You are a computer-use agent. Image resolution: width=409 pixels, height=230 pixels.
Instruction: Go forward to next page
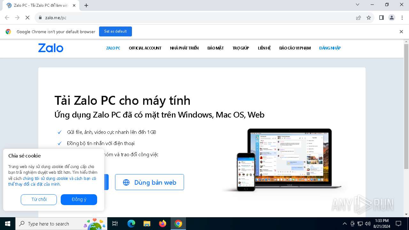[17, 18]
